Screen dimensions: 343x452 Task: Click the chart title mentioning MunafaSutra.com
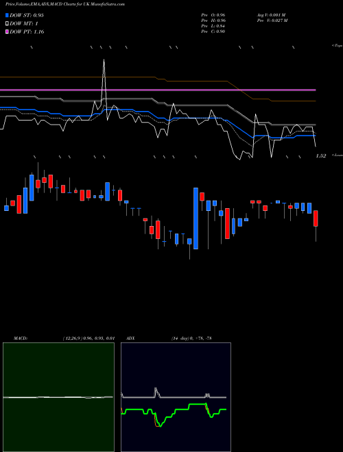(65, 4)
